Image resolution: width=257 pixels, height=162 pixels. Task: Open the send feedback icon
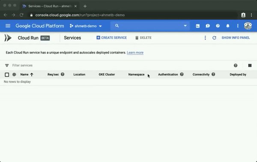click(208, 26)
